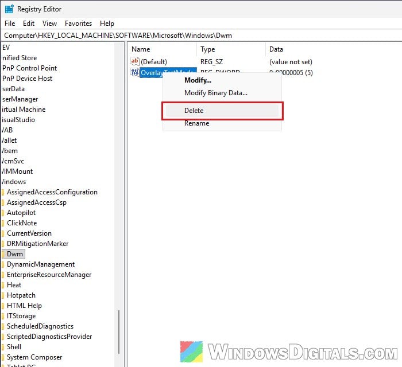Select the Dwm key in tree
The image size is (402, 367).
click(x=15, y=254)
